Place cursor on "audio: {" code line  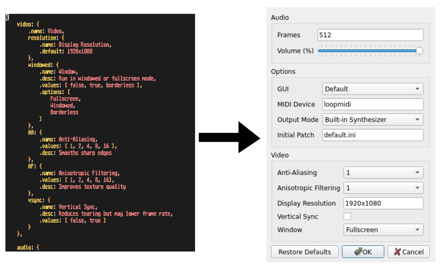[x=28, y=248]
